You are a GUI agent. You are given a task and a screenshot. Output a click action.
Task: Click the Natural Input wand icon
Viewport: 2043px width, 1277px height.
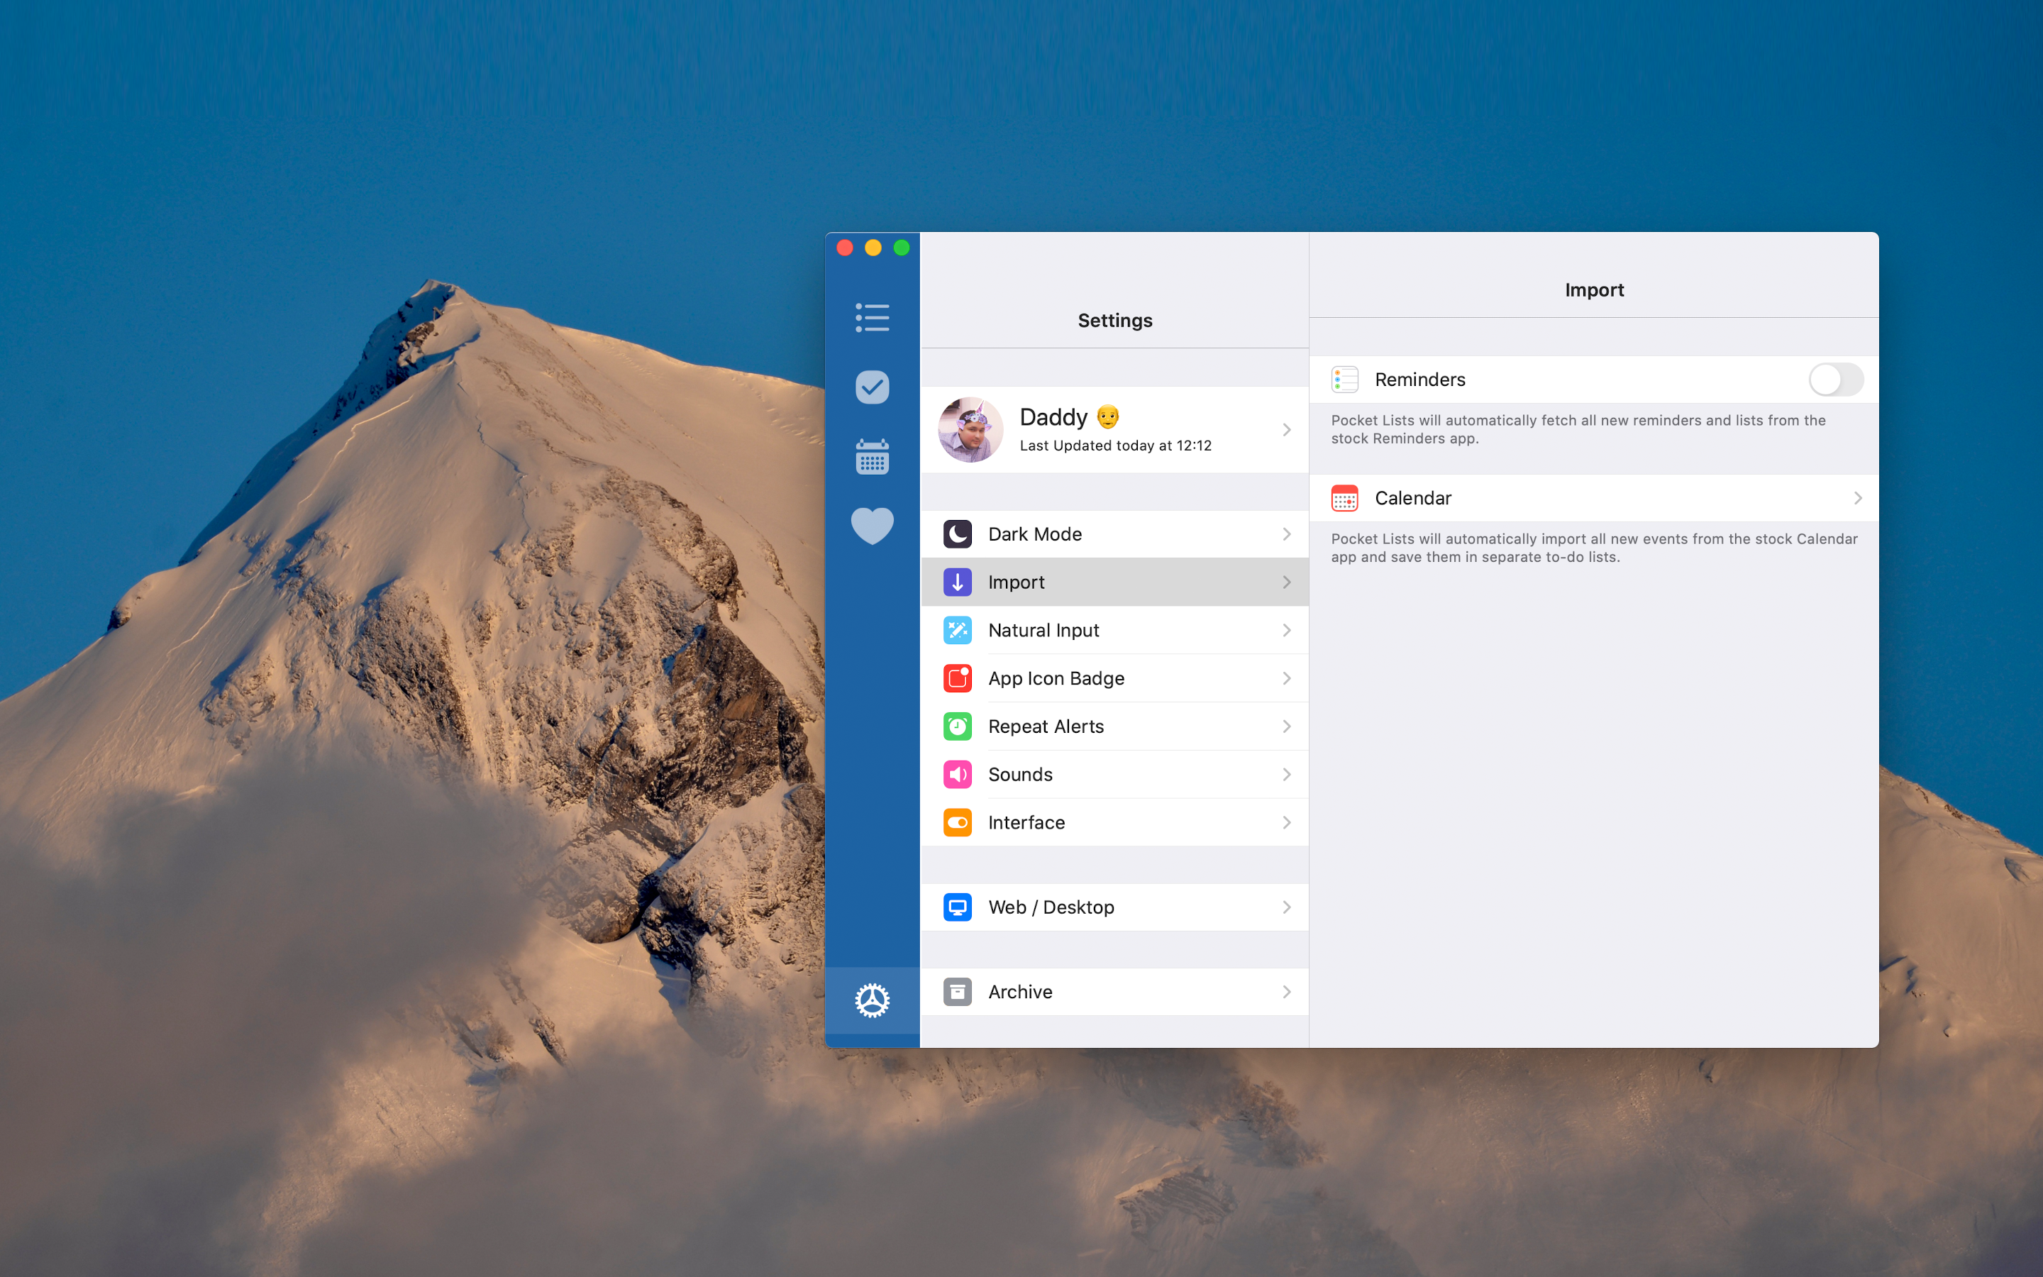[958, 630]
